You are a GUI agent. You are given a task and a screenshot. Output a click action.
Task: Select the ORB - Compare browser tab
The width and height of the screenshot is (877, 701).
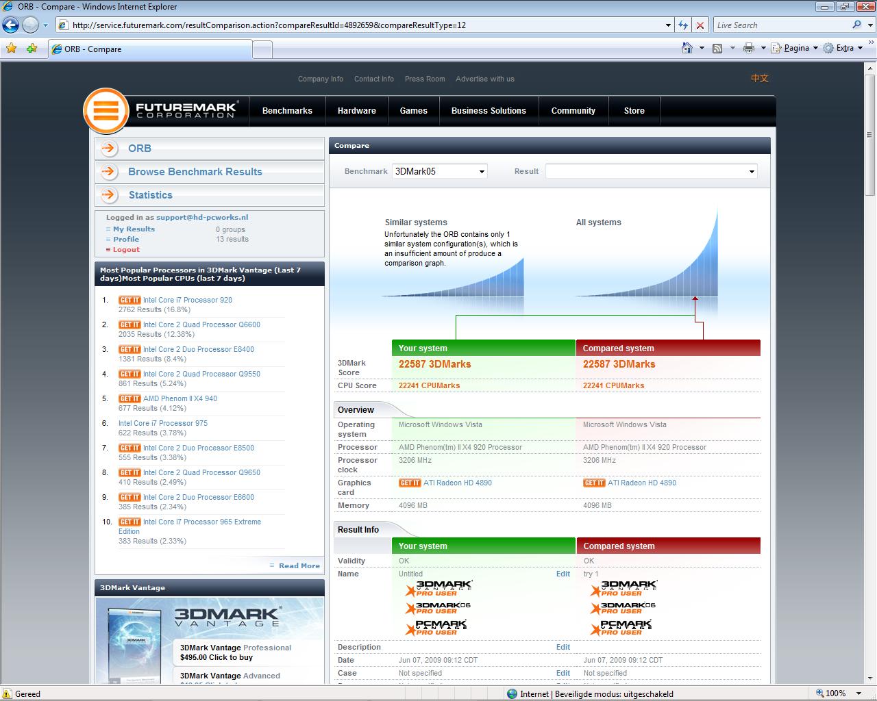click(150, 49)
